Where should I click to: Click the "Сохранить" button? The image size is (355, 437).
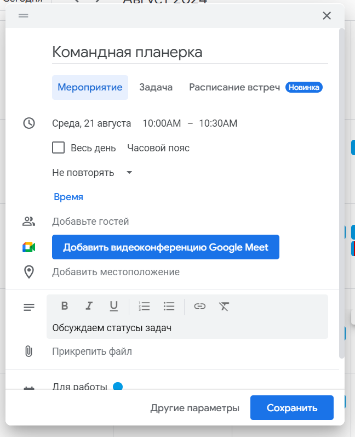click(x=291, y=408)
